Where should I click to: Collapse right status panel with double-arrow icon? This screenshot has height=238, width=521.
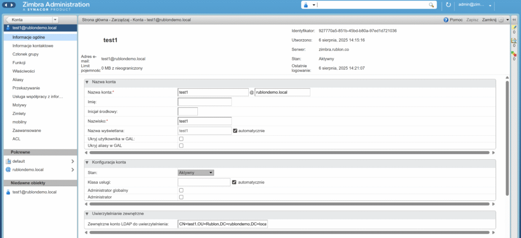coord(514,19)
